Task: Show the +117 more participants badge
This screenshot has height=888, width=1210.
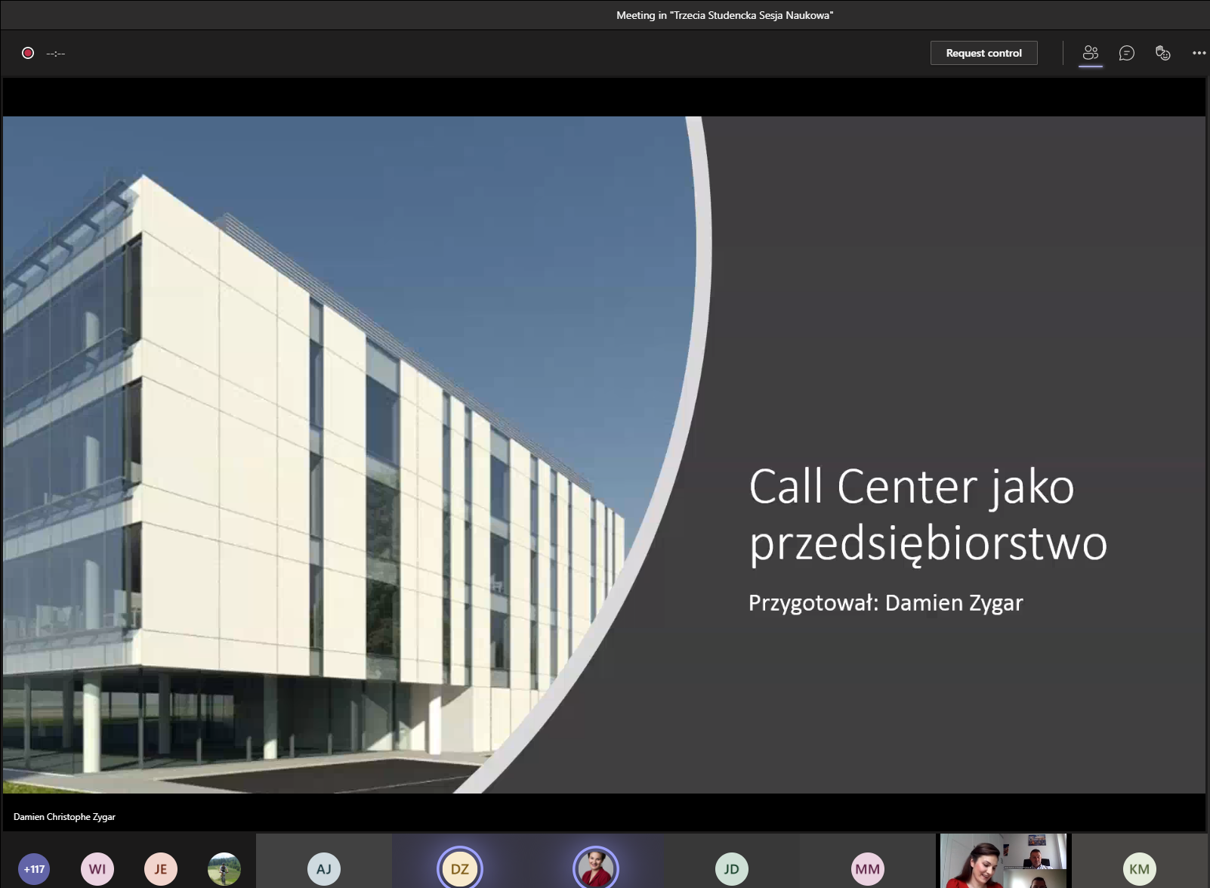Action: pos(34,869)
